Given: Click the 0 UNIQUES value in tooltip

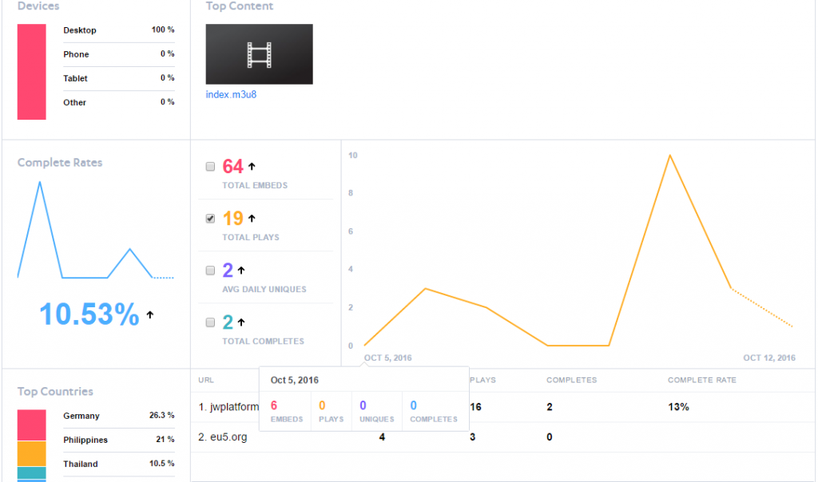Looking at the screenshot, I should [x=363, y=405].
